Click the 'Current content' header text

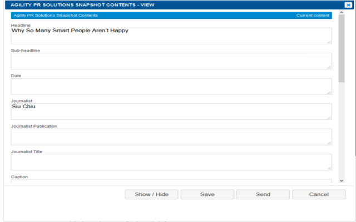[x=313, y=16]
